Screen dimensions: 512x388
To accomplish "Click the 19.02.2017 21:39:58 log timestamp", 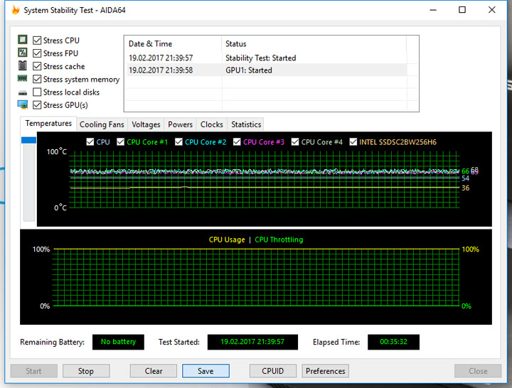I will point(161,70).
